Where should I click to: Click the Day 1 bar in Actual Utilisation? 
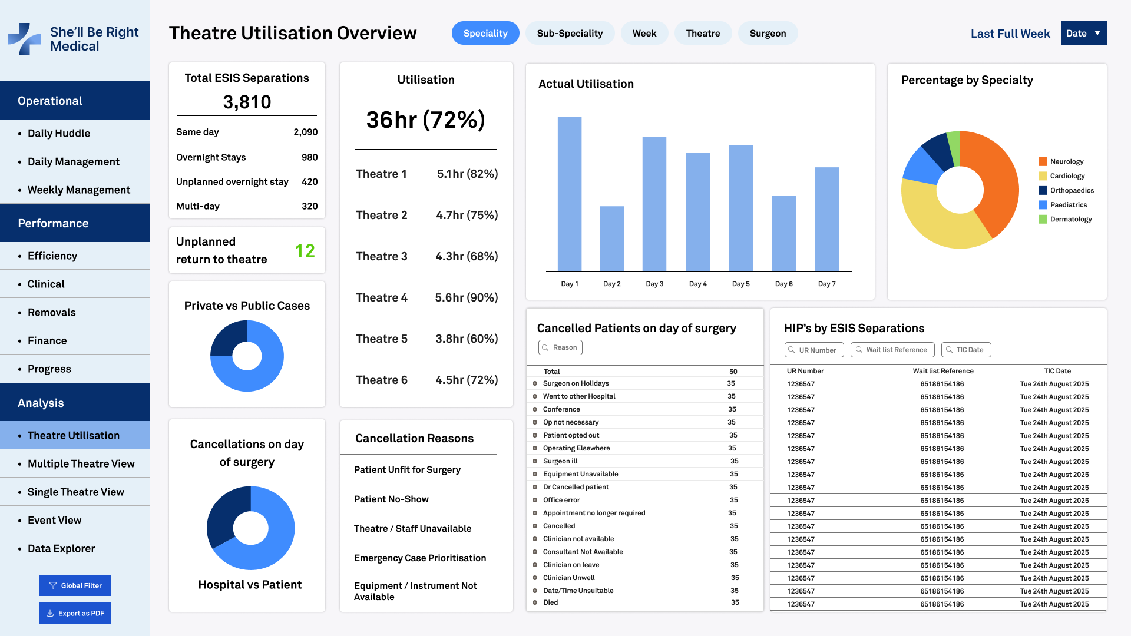(570, 194)
